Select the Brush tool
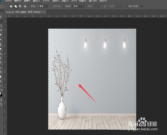167x135 pixels. [1, 39]
